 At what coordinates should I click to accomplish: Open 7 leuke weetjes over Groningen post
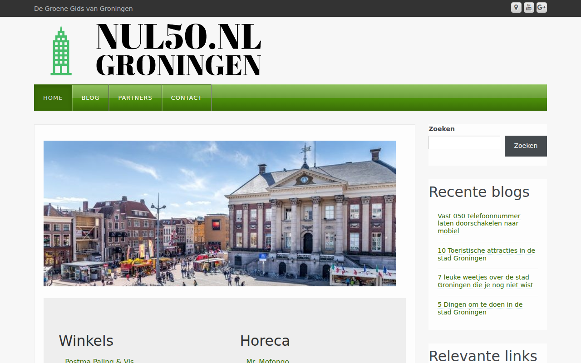point(485,281)
